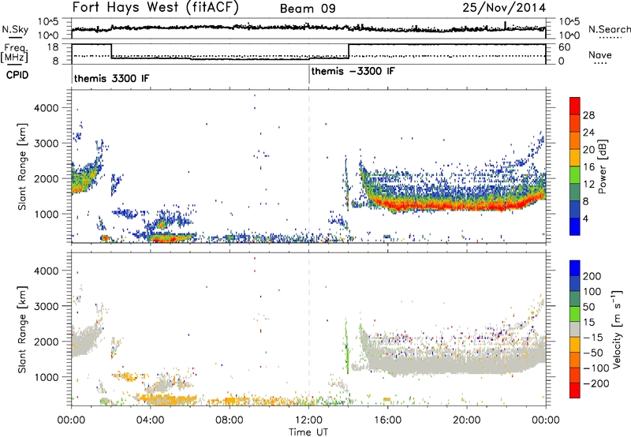Click the "24" tick on Power colorbar
This screenshot has height=437, width=631.
click(x=588, y=133)
